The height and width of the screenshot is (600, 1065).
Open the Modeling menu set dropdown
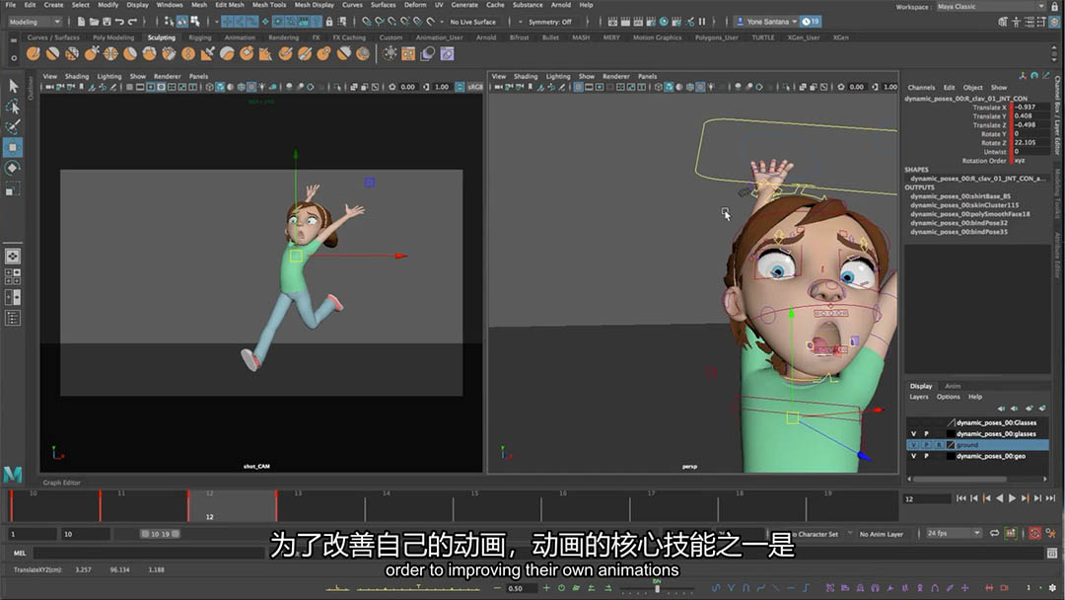[35, 22]
